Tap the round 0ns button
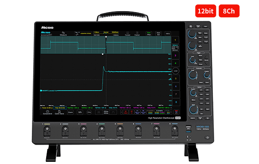 (x=89, y=112)
